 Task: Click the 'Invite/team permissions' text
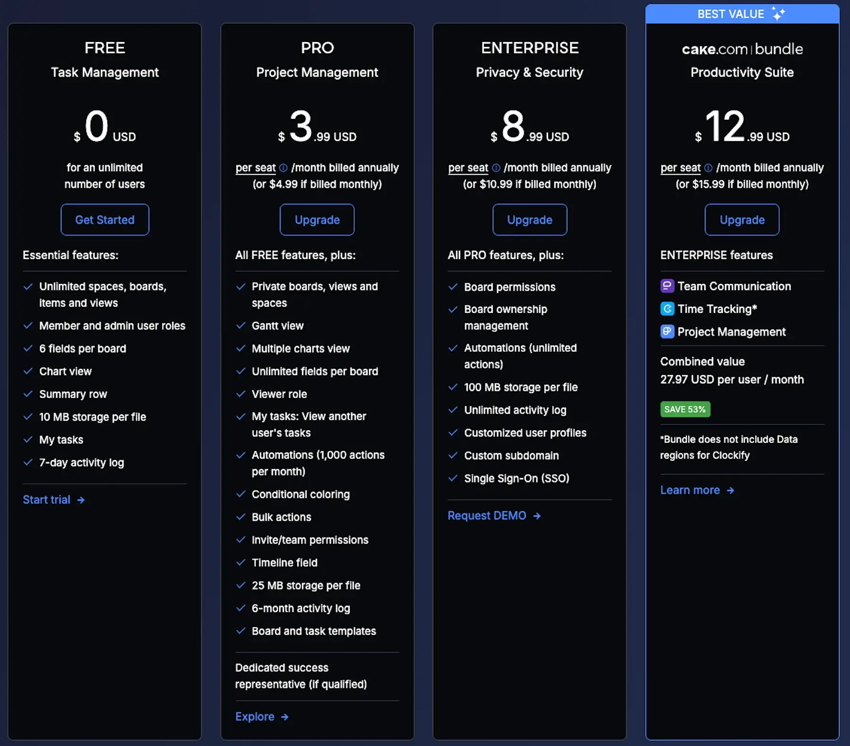coord(310,540)
